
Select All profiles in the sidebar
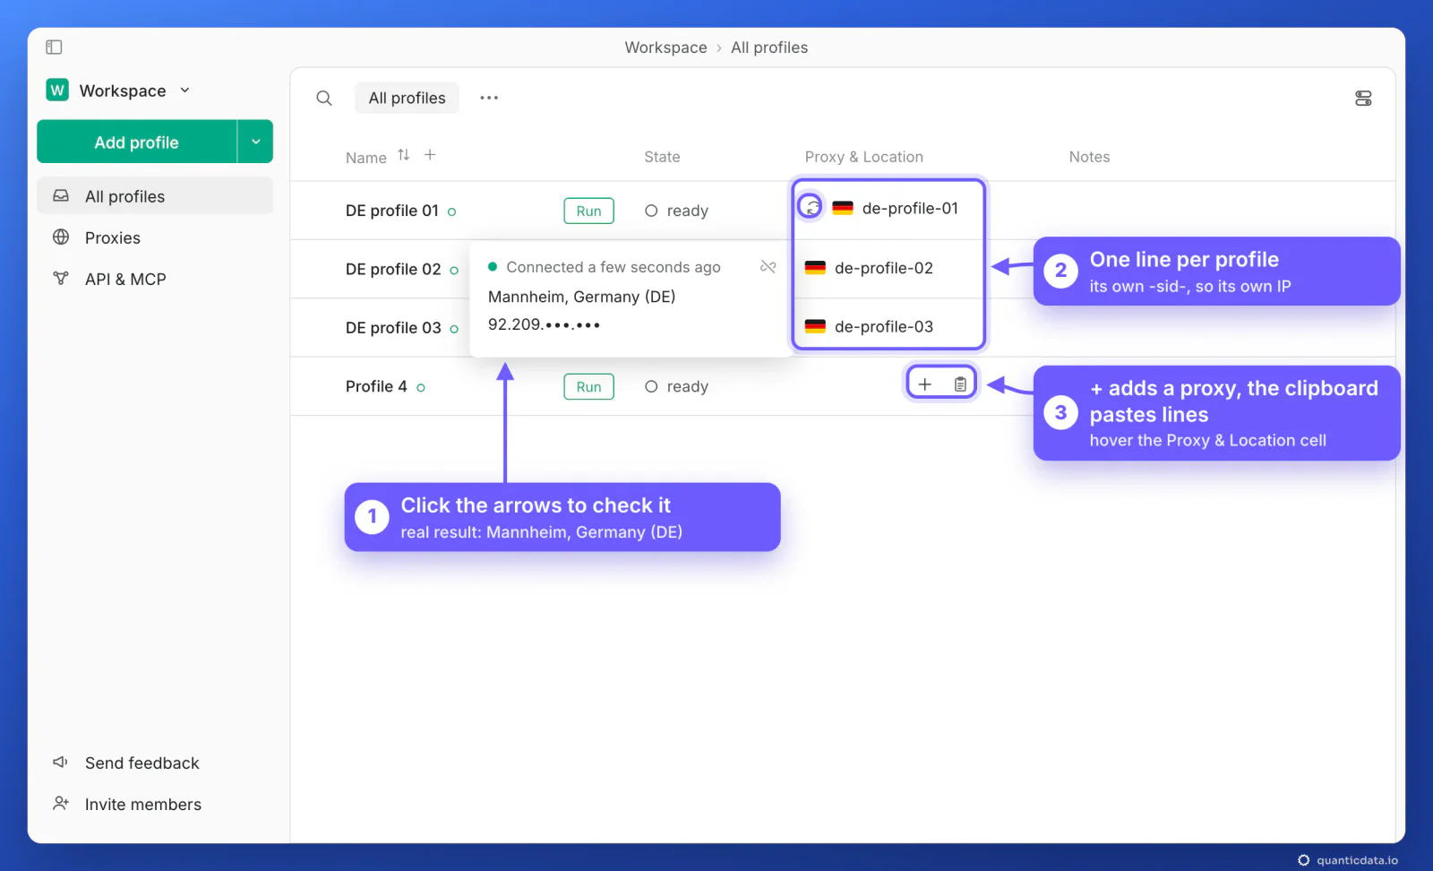click(155, 196)
